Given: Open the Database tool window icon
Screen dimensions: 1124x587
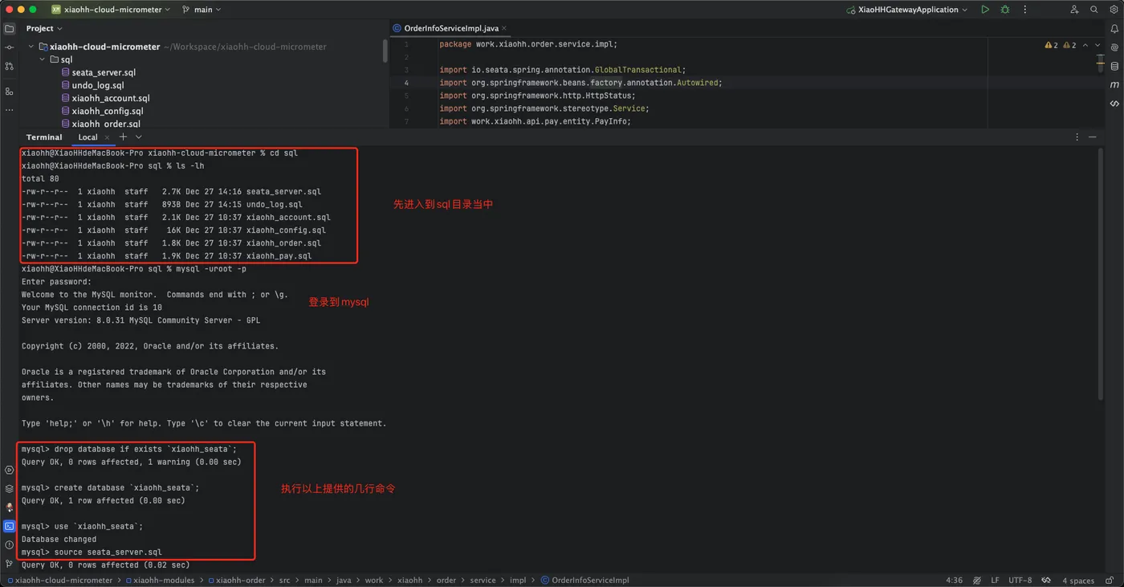Looking at the screenshot, I should (1114, 66).
